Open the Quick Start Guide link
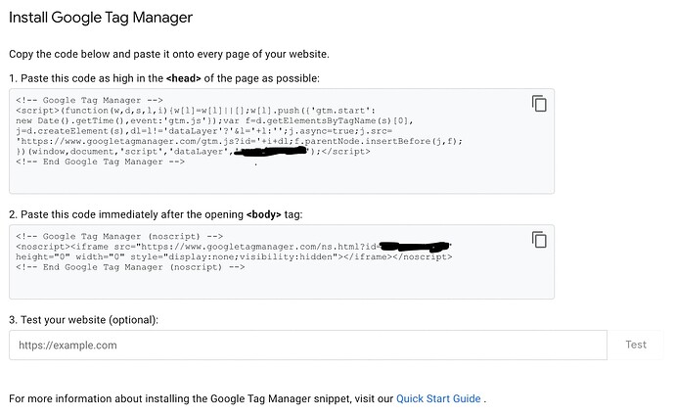 point(438,398)
